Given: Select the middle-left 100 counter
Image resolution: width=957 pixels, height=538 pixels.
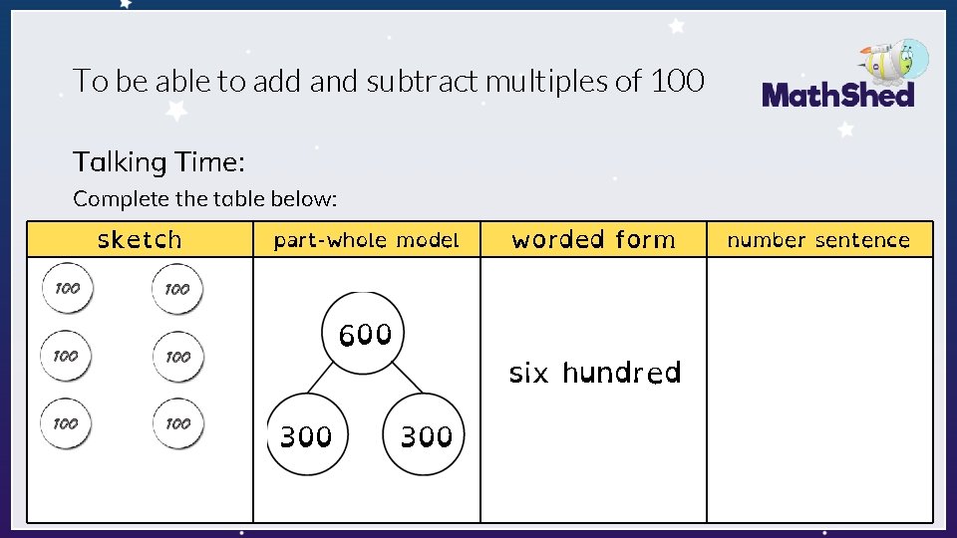Looking at the screenshot, I should tap(66, 356).
